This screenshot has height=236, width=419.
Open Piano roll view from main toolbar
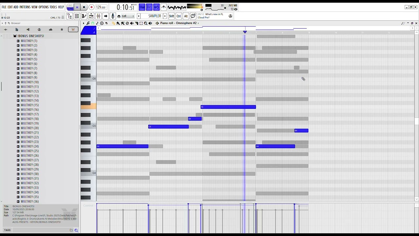click(84, 16)
